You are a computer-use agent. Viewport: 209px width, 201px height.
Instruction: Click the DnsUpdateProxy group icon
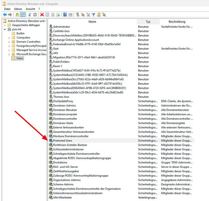coord(51,101)
